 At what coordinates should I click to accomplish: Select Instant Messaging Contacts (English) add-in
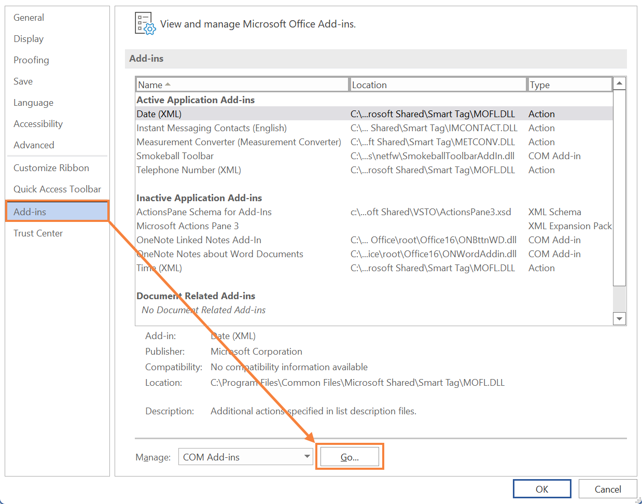(374, 128)
